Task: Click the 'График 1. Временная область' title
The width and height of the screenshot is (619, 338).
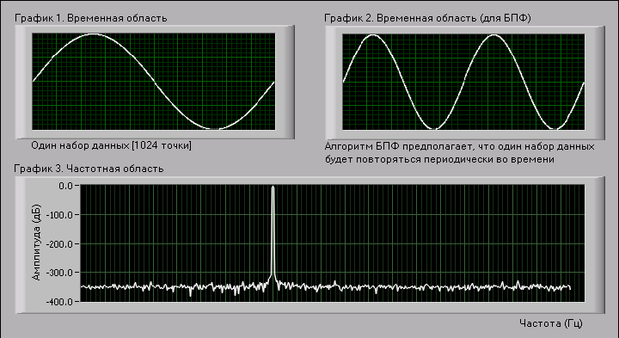Action: point(91,18)
